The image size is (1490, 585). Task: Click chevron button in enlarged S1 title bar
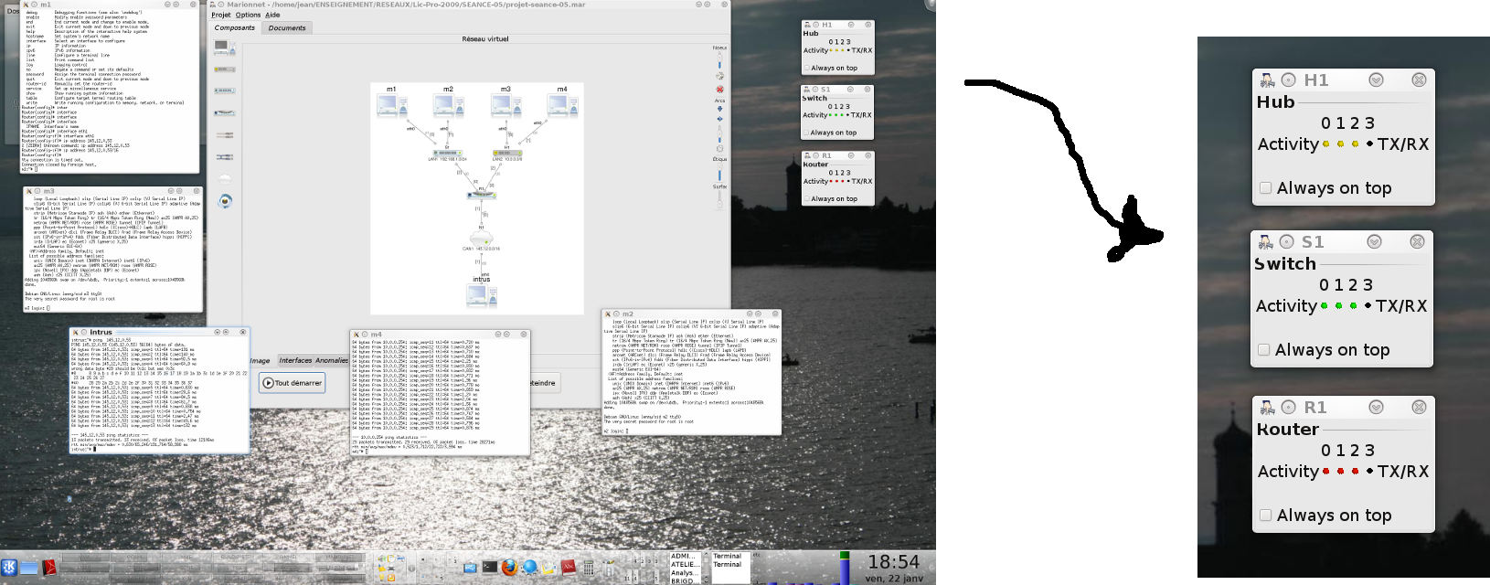tap(1374, 242)
